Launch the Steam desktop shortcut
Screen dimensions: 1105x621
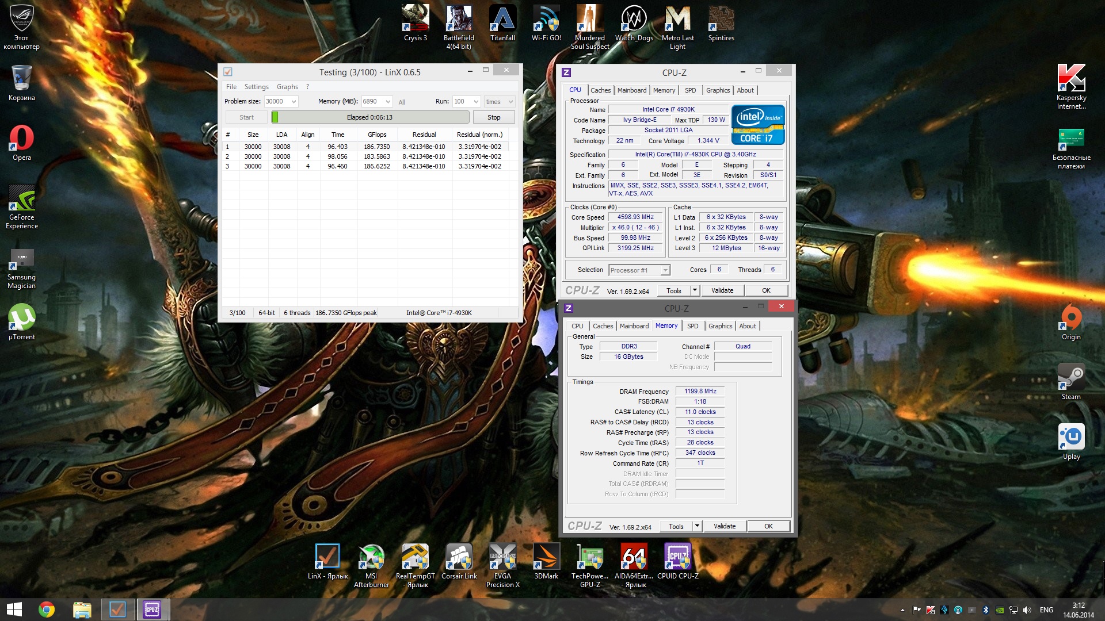[1071, 382]
